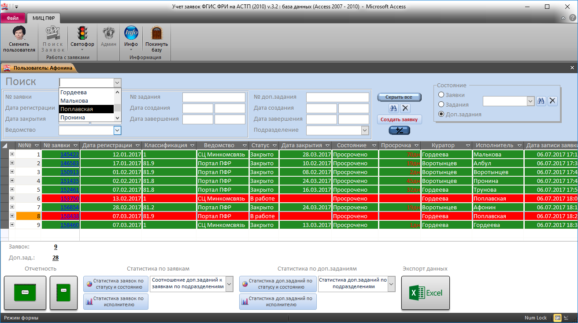Open the Файл menu tab
Screen dimensions: 578x323
point(13,19)
